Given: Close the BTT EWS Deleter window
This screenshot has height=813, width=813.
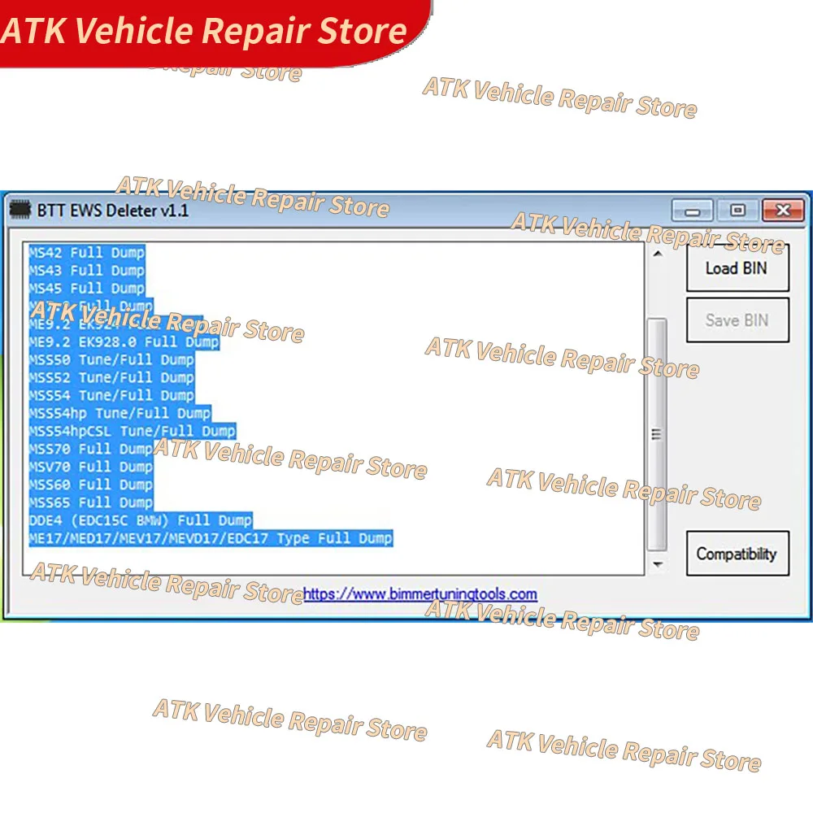Looking at the screenshot, I should pos(783,210).
